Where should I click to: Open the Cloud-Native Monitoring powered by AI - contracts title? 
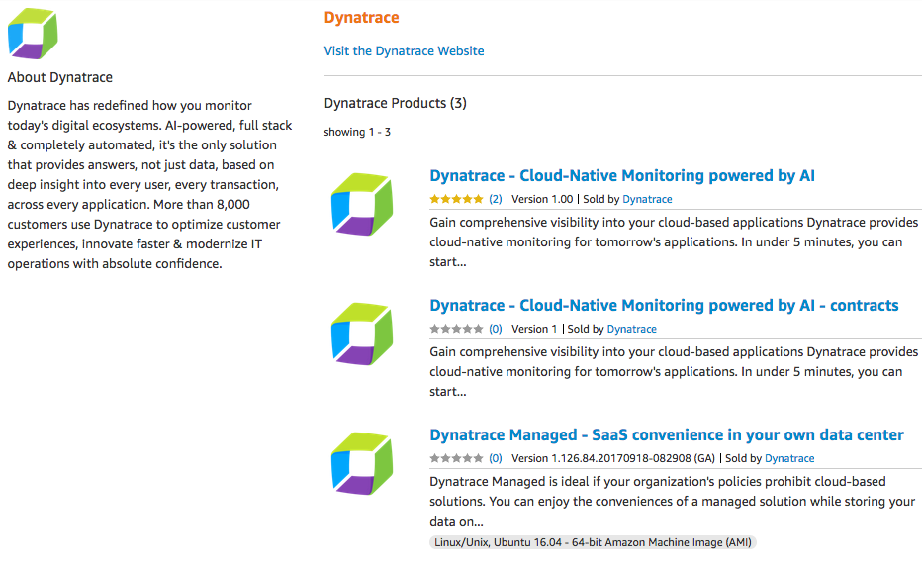[x=664, y=306]
